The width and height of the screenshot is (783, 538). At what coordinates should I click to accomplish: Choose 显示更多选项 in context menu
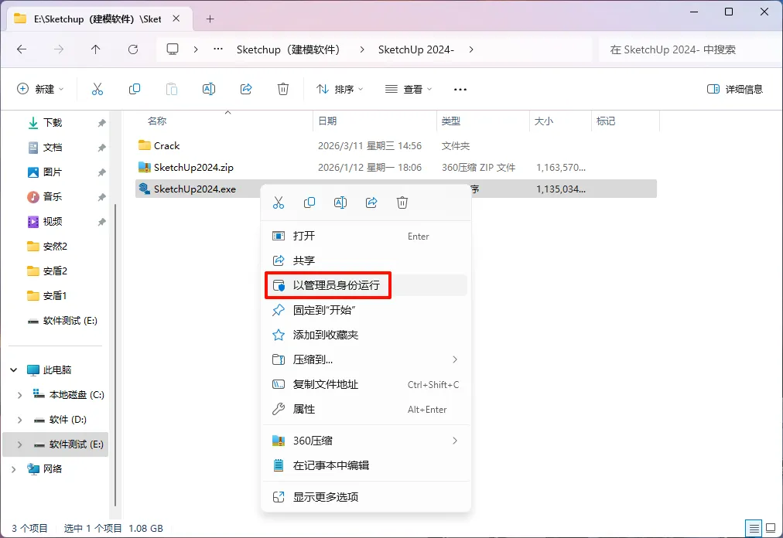pyautogui.click(x=366, y=497)
